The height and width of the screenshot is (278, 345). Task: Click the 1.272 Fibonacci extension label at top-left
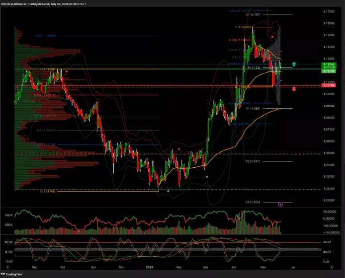(44, 36)
